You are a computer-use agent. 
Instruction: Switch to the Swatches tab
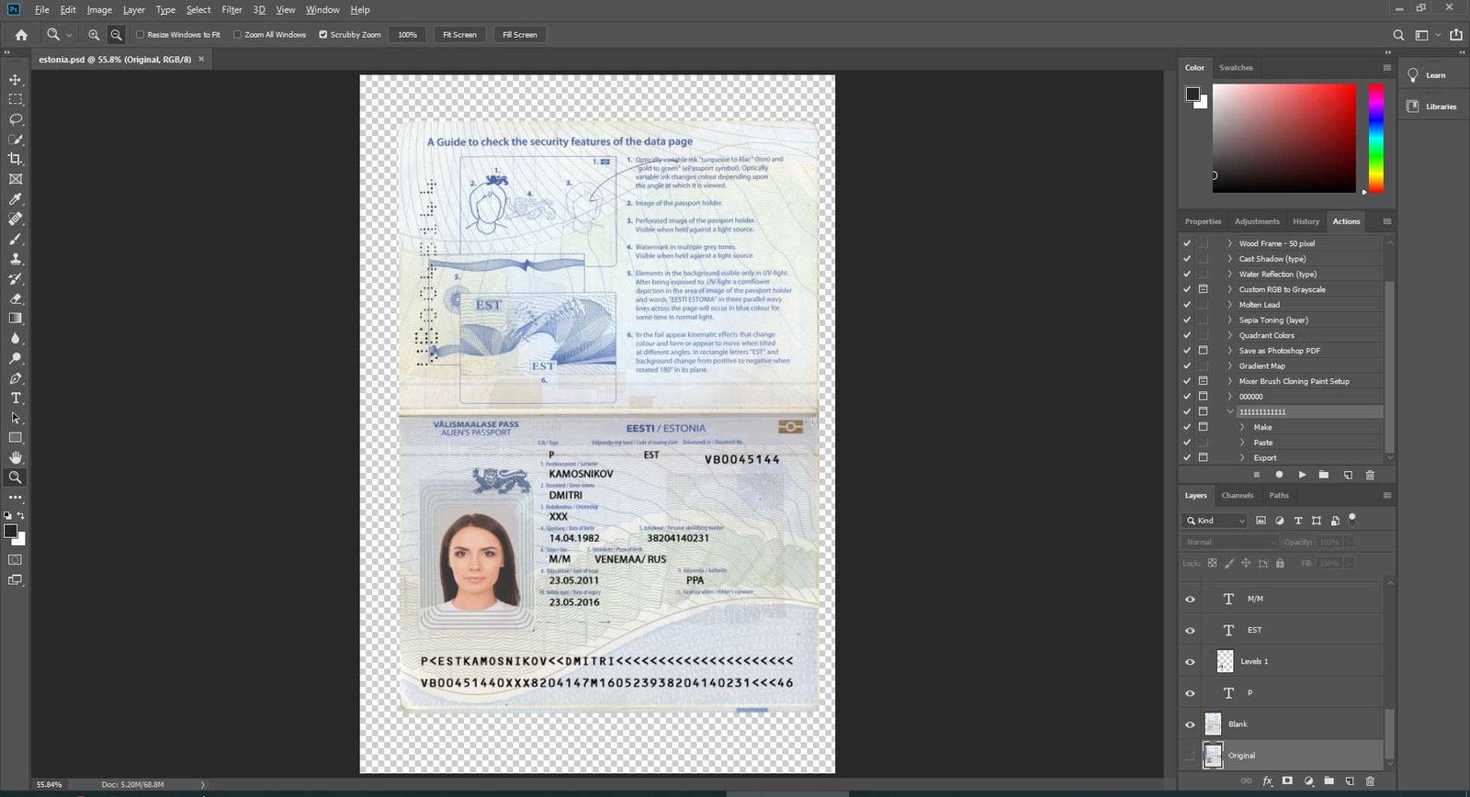pos(1236,68)
